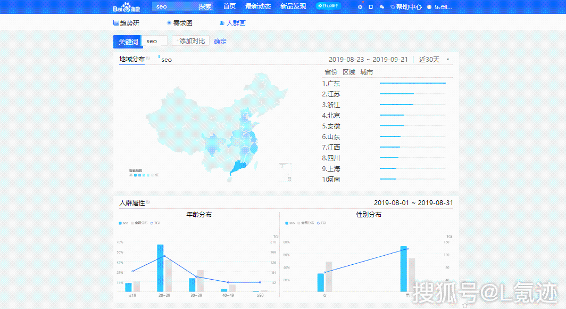This screenshot has height=309, width=566.
Task: Open the date range 2019-08-23 ~ 2019-09-21 picker
Action: (x=368, y=59)
